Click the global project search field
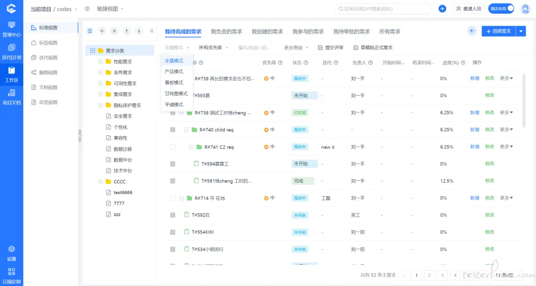 point(383,9)
